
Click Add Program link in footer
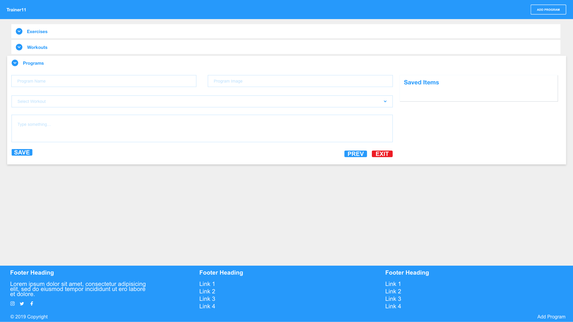click(x=551, y=317)
